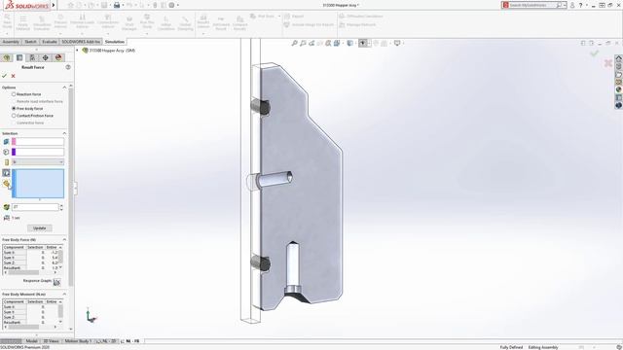Open SOLIDWORKS Resources in task pane
This screenshot has height=350, width=623.
tap(619, 58)
